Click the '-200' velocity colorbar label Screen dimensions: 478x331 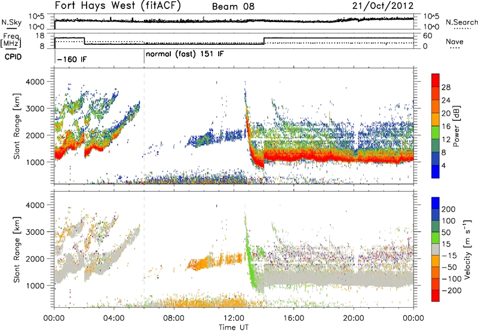click(x=451, y=290)
